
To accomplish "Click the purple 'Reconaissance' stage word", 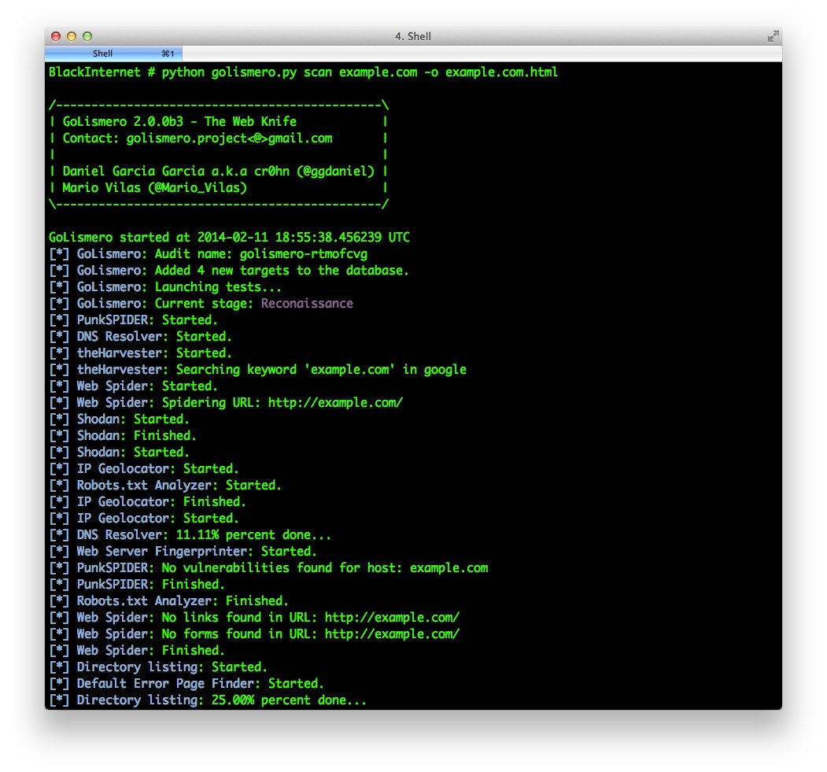I will 307,303.
